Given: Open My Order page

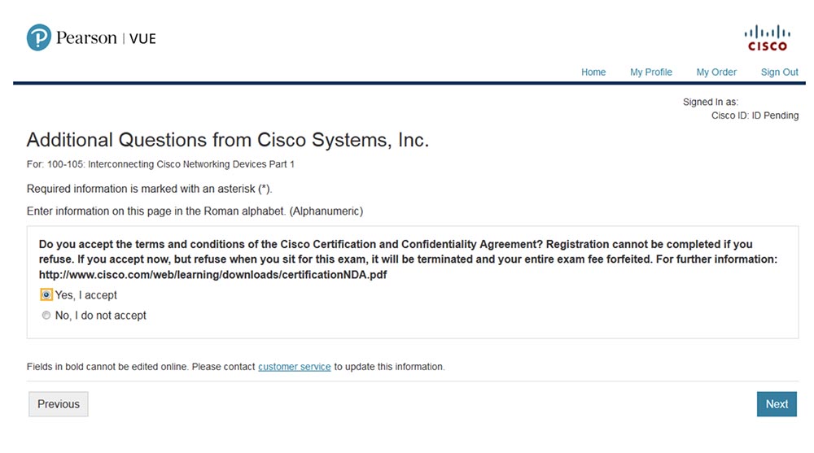Looking at the screenshot, I should [x=716, y=72].
